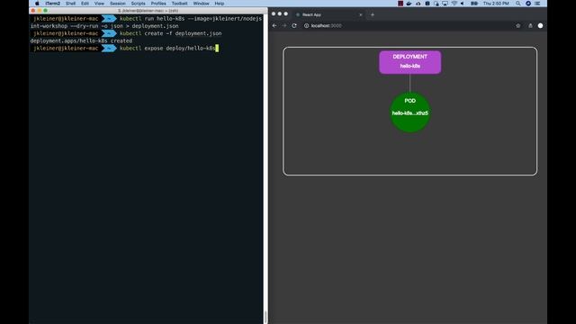Click the browser extension icon beside the star
Image resolution: width=576 pixels, height=324 pixels.
530,26
